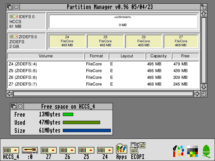Screen dimensions: 215x161
Task: Send Partition Manager window to back
Action: pyautogui.click(x=10, y=7)
